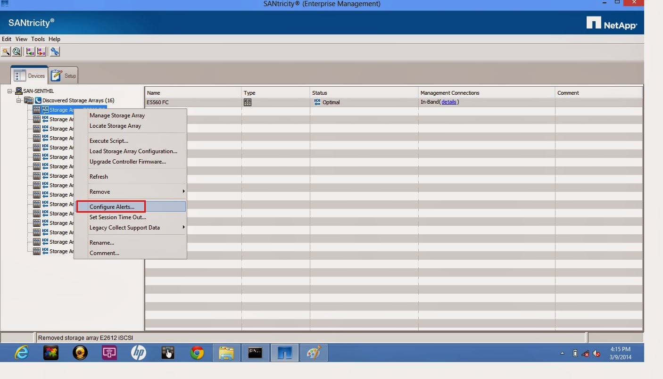Collapse the SAN-SENTHIL tree node
Screen dimensions: 663x379
(9, 91)
